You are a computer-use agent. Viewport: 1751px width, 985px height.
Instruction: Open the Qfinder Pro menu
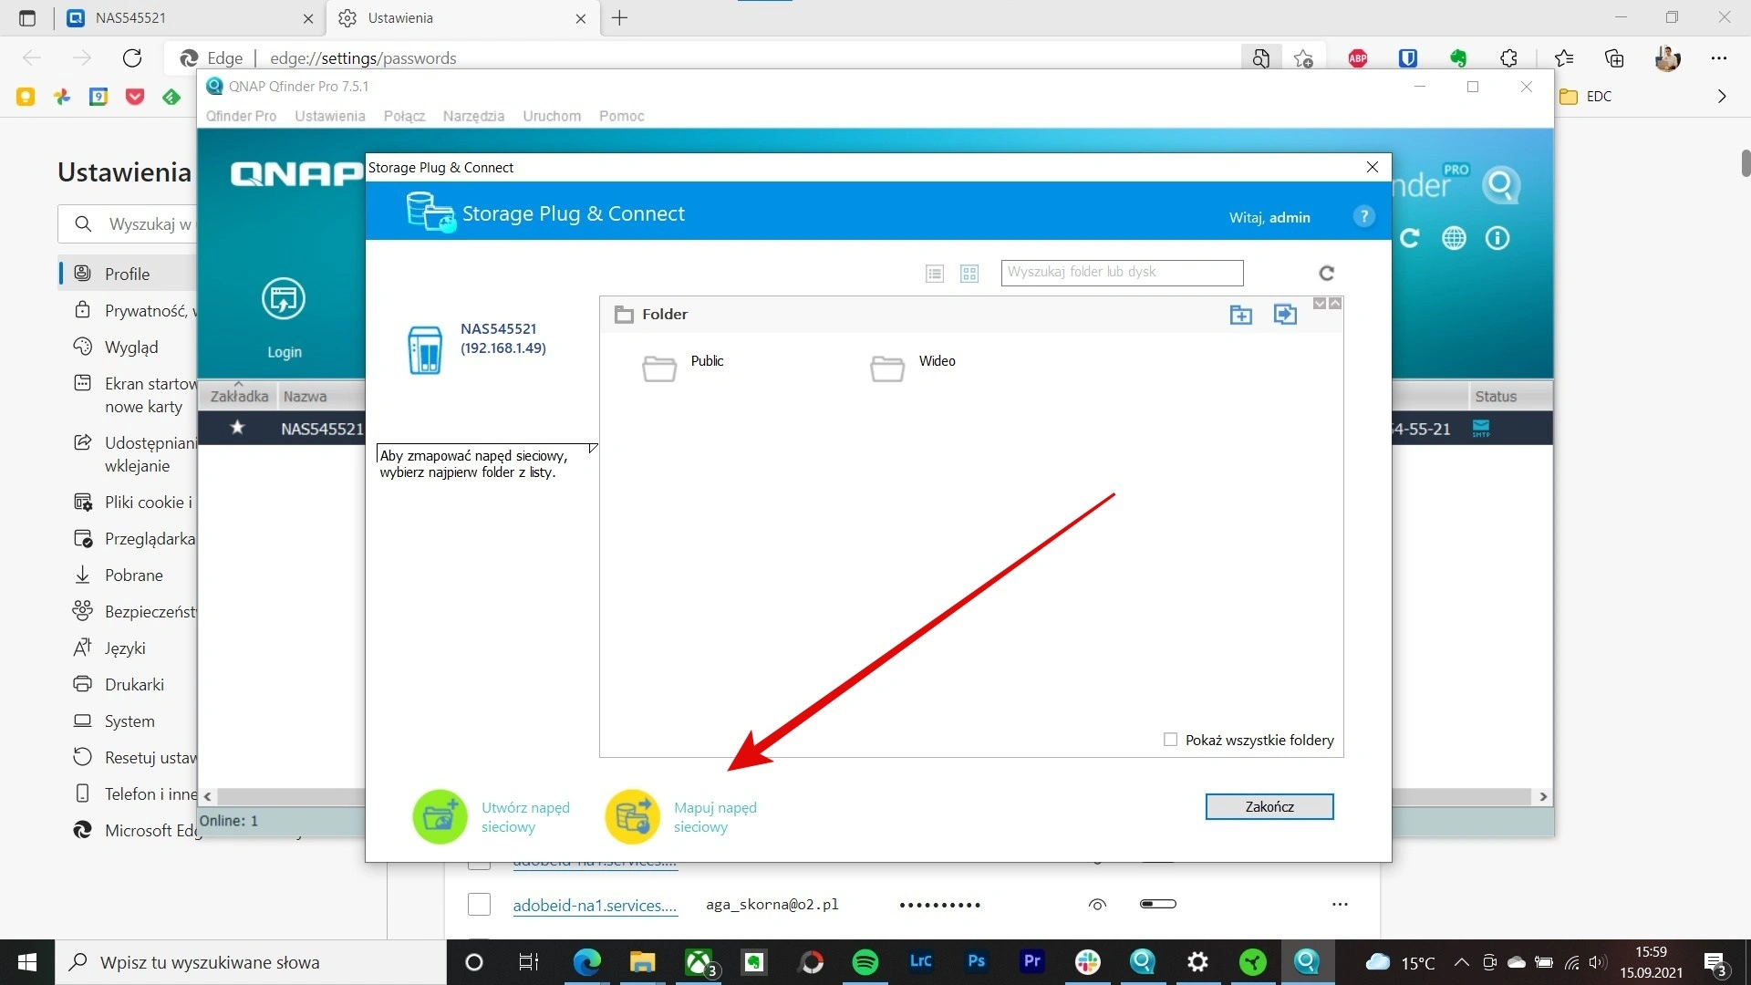point(241,116)
